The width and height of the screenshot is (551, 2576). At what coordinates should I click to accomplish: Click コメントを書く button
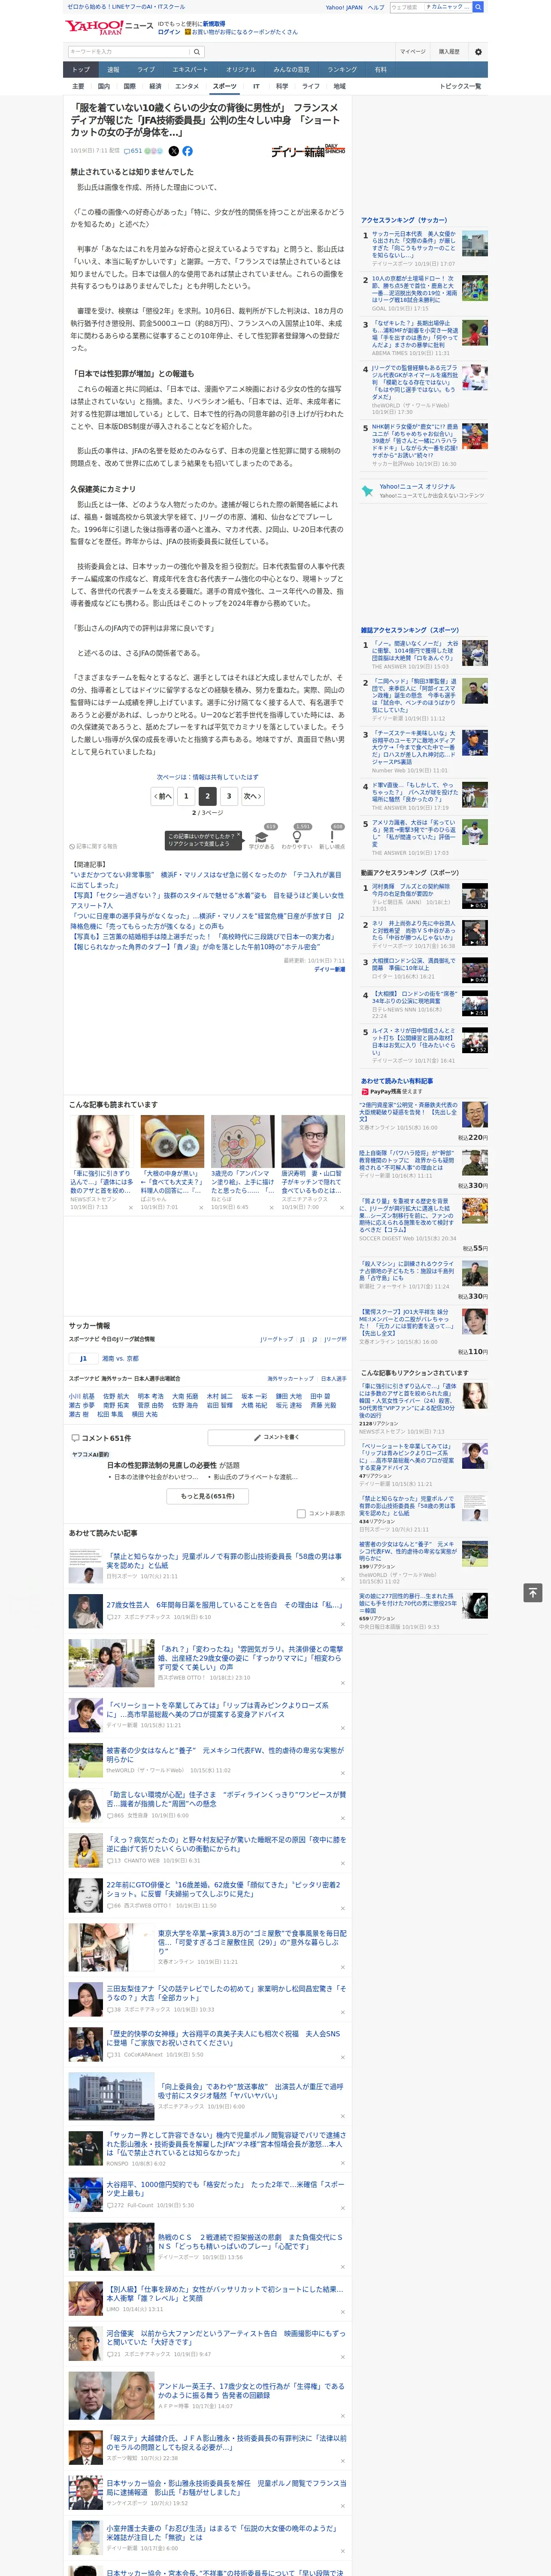[276, 1437]
